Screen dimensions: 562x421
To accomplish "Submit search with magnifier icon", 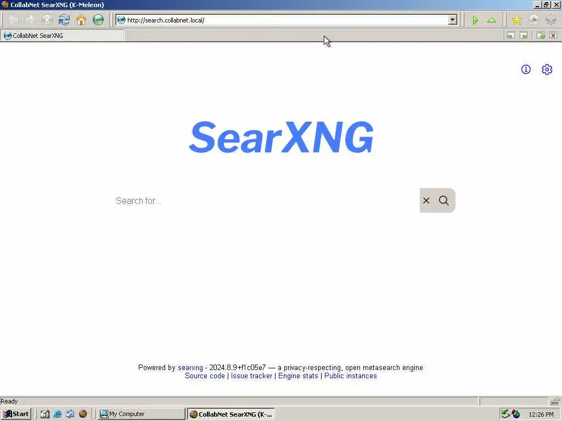I will click(x=443, y=201).
